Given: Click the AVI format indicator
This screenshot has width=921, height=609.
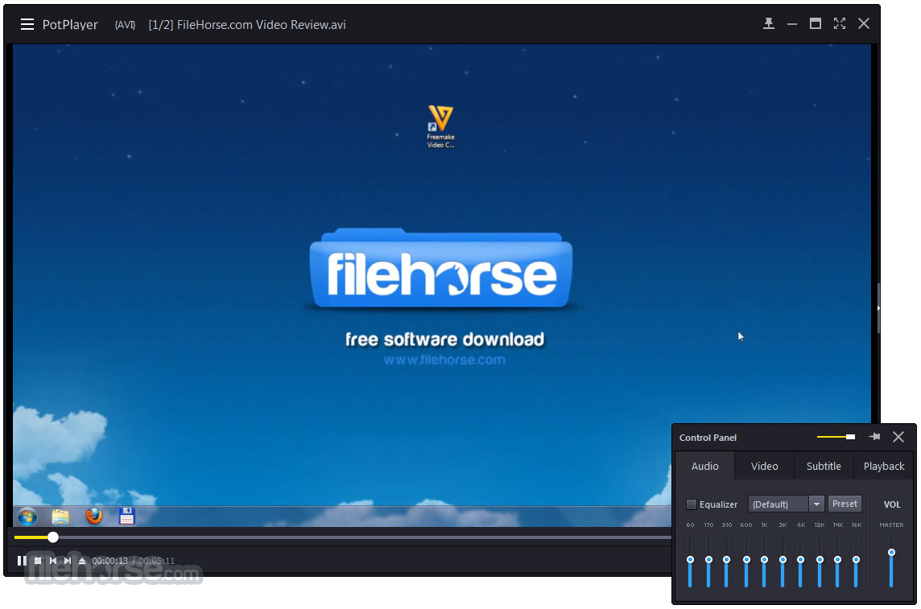Looking at the screenshot, I should click(125, 25).
